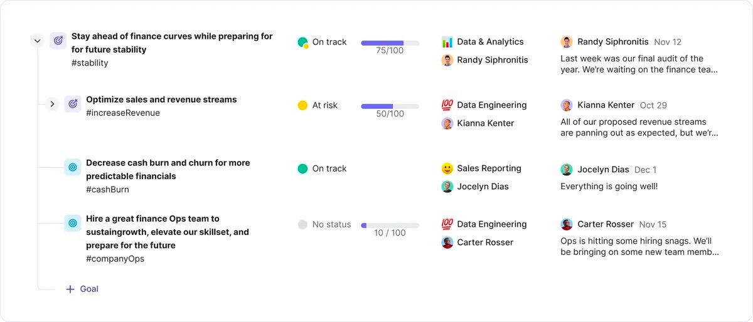Collapse the 'Stay ahead of finance curves' goal
This screenshot has height=322, width=753.
click(x=37, y=41)
